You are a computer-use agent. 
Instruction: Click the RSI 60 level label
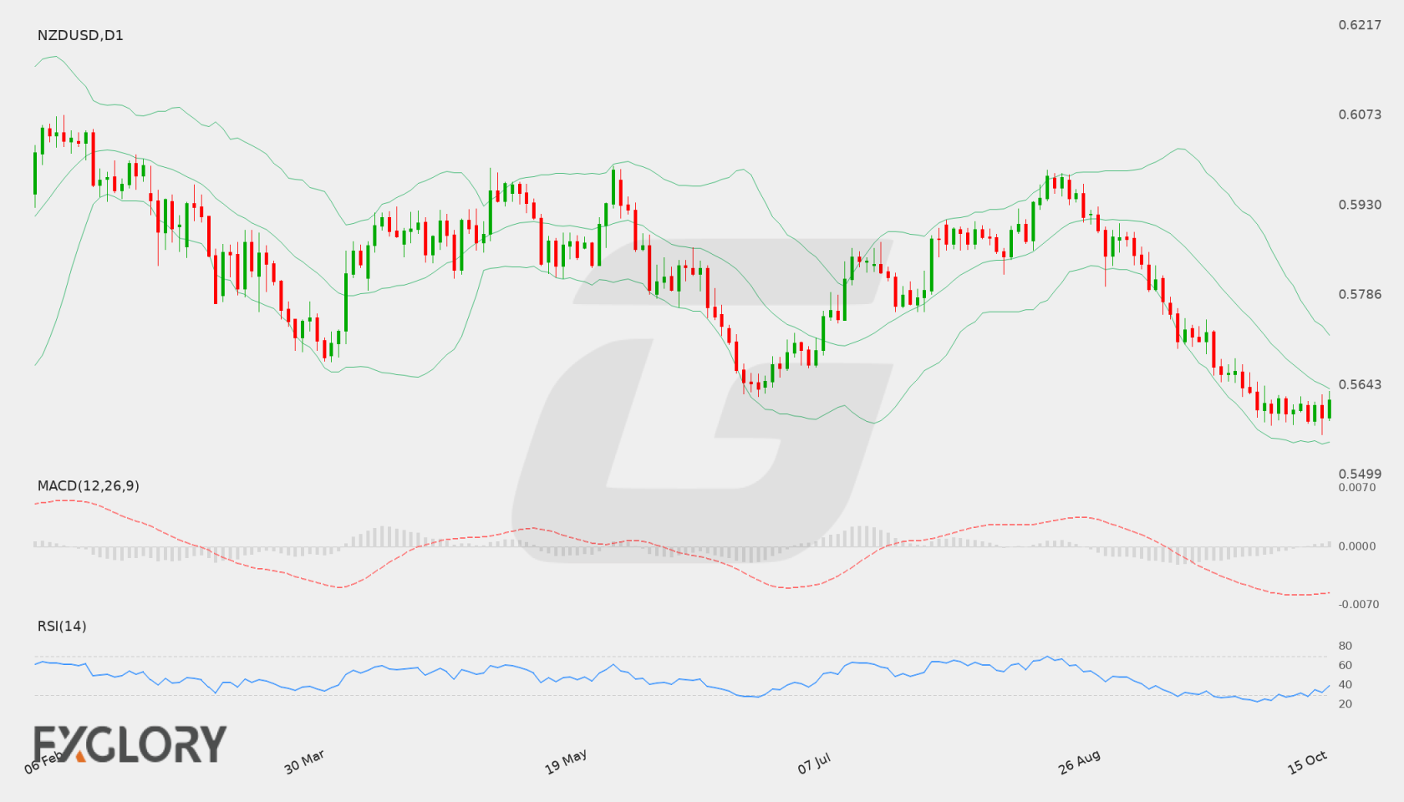click(x=1345, y=665)
